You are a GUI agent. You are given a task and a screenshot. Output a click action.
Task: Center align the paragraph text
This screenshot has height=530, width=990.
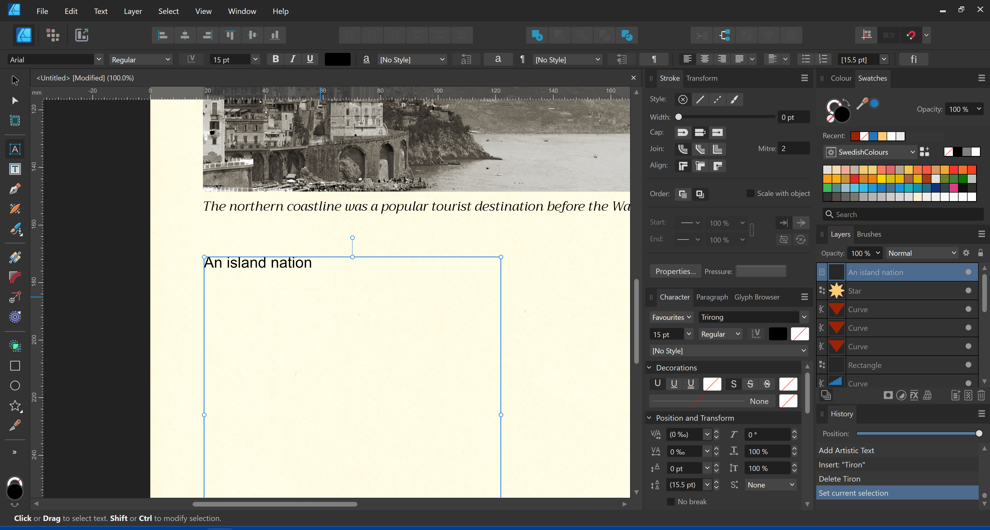click(x=704, y=59)
